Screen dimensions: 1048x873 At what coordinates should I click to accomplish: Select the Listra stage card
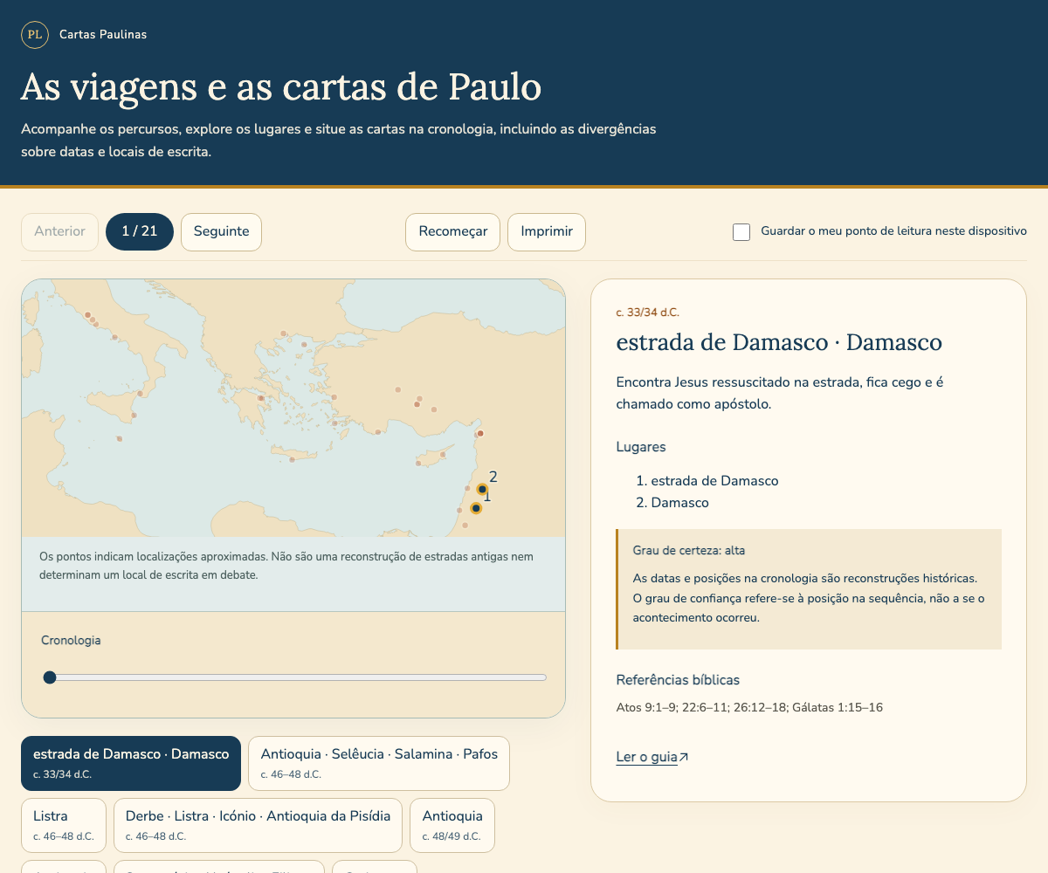[64, 825]
